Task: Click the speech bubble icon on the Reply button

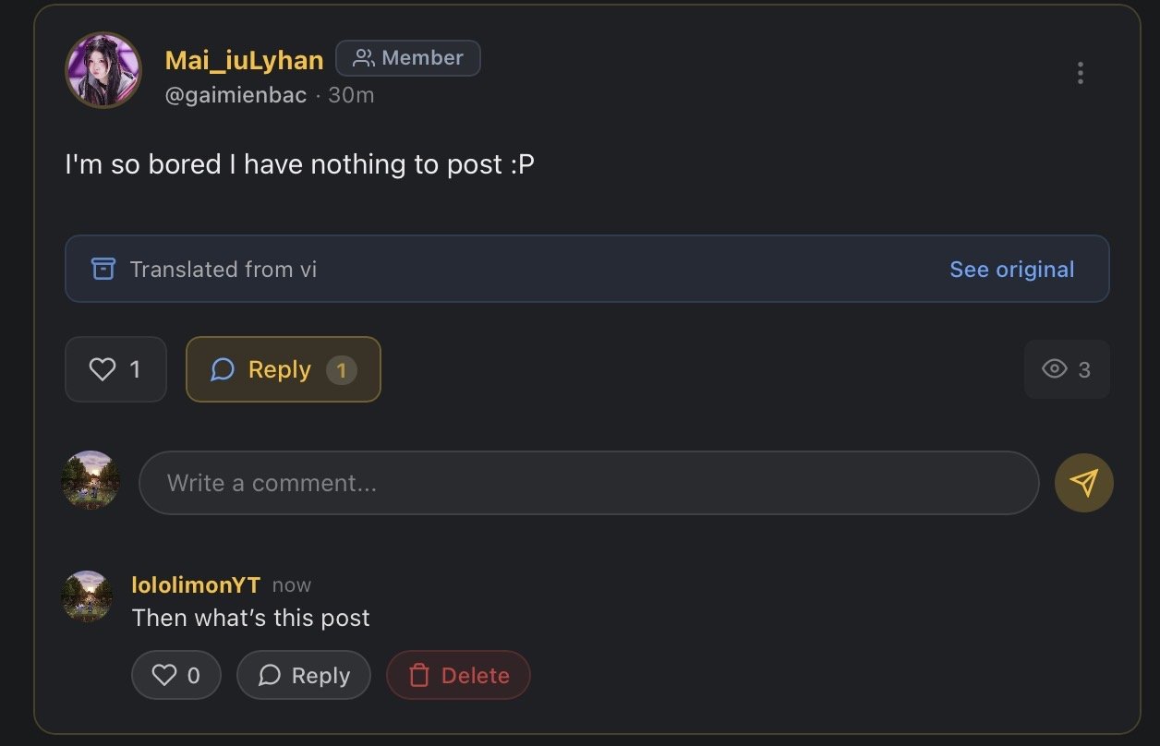Action: point(222,369)
